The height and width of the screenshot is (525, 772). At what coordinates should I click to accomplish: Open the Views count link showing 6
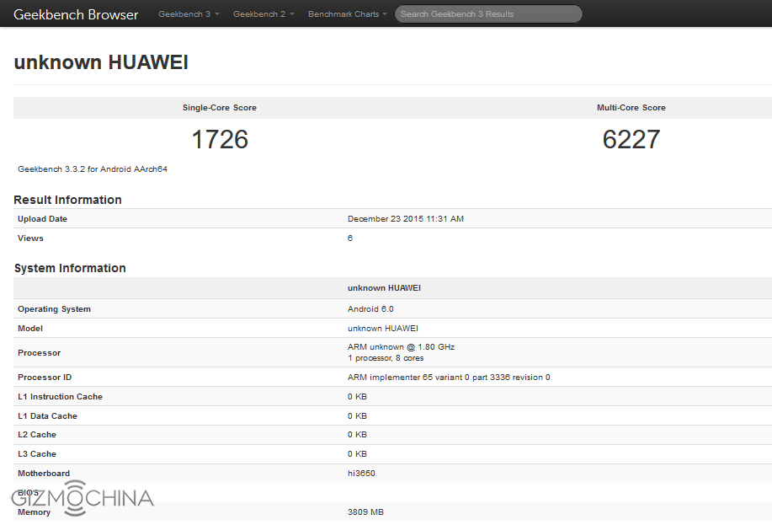[350, 238]
